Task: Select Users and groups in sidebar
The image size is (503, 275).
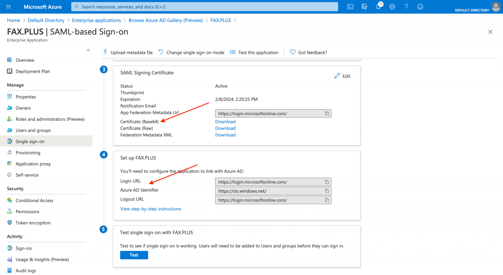Action: (33, 130)
